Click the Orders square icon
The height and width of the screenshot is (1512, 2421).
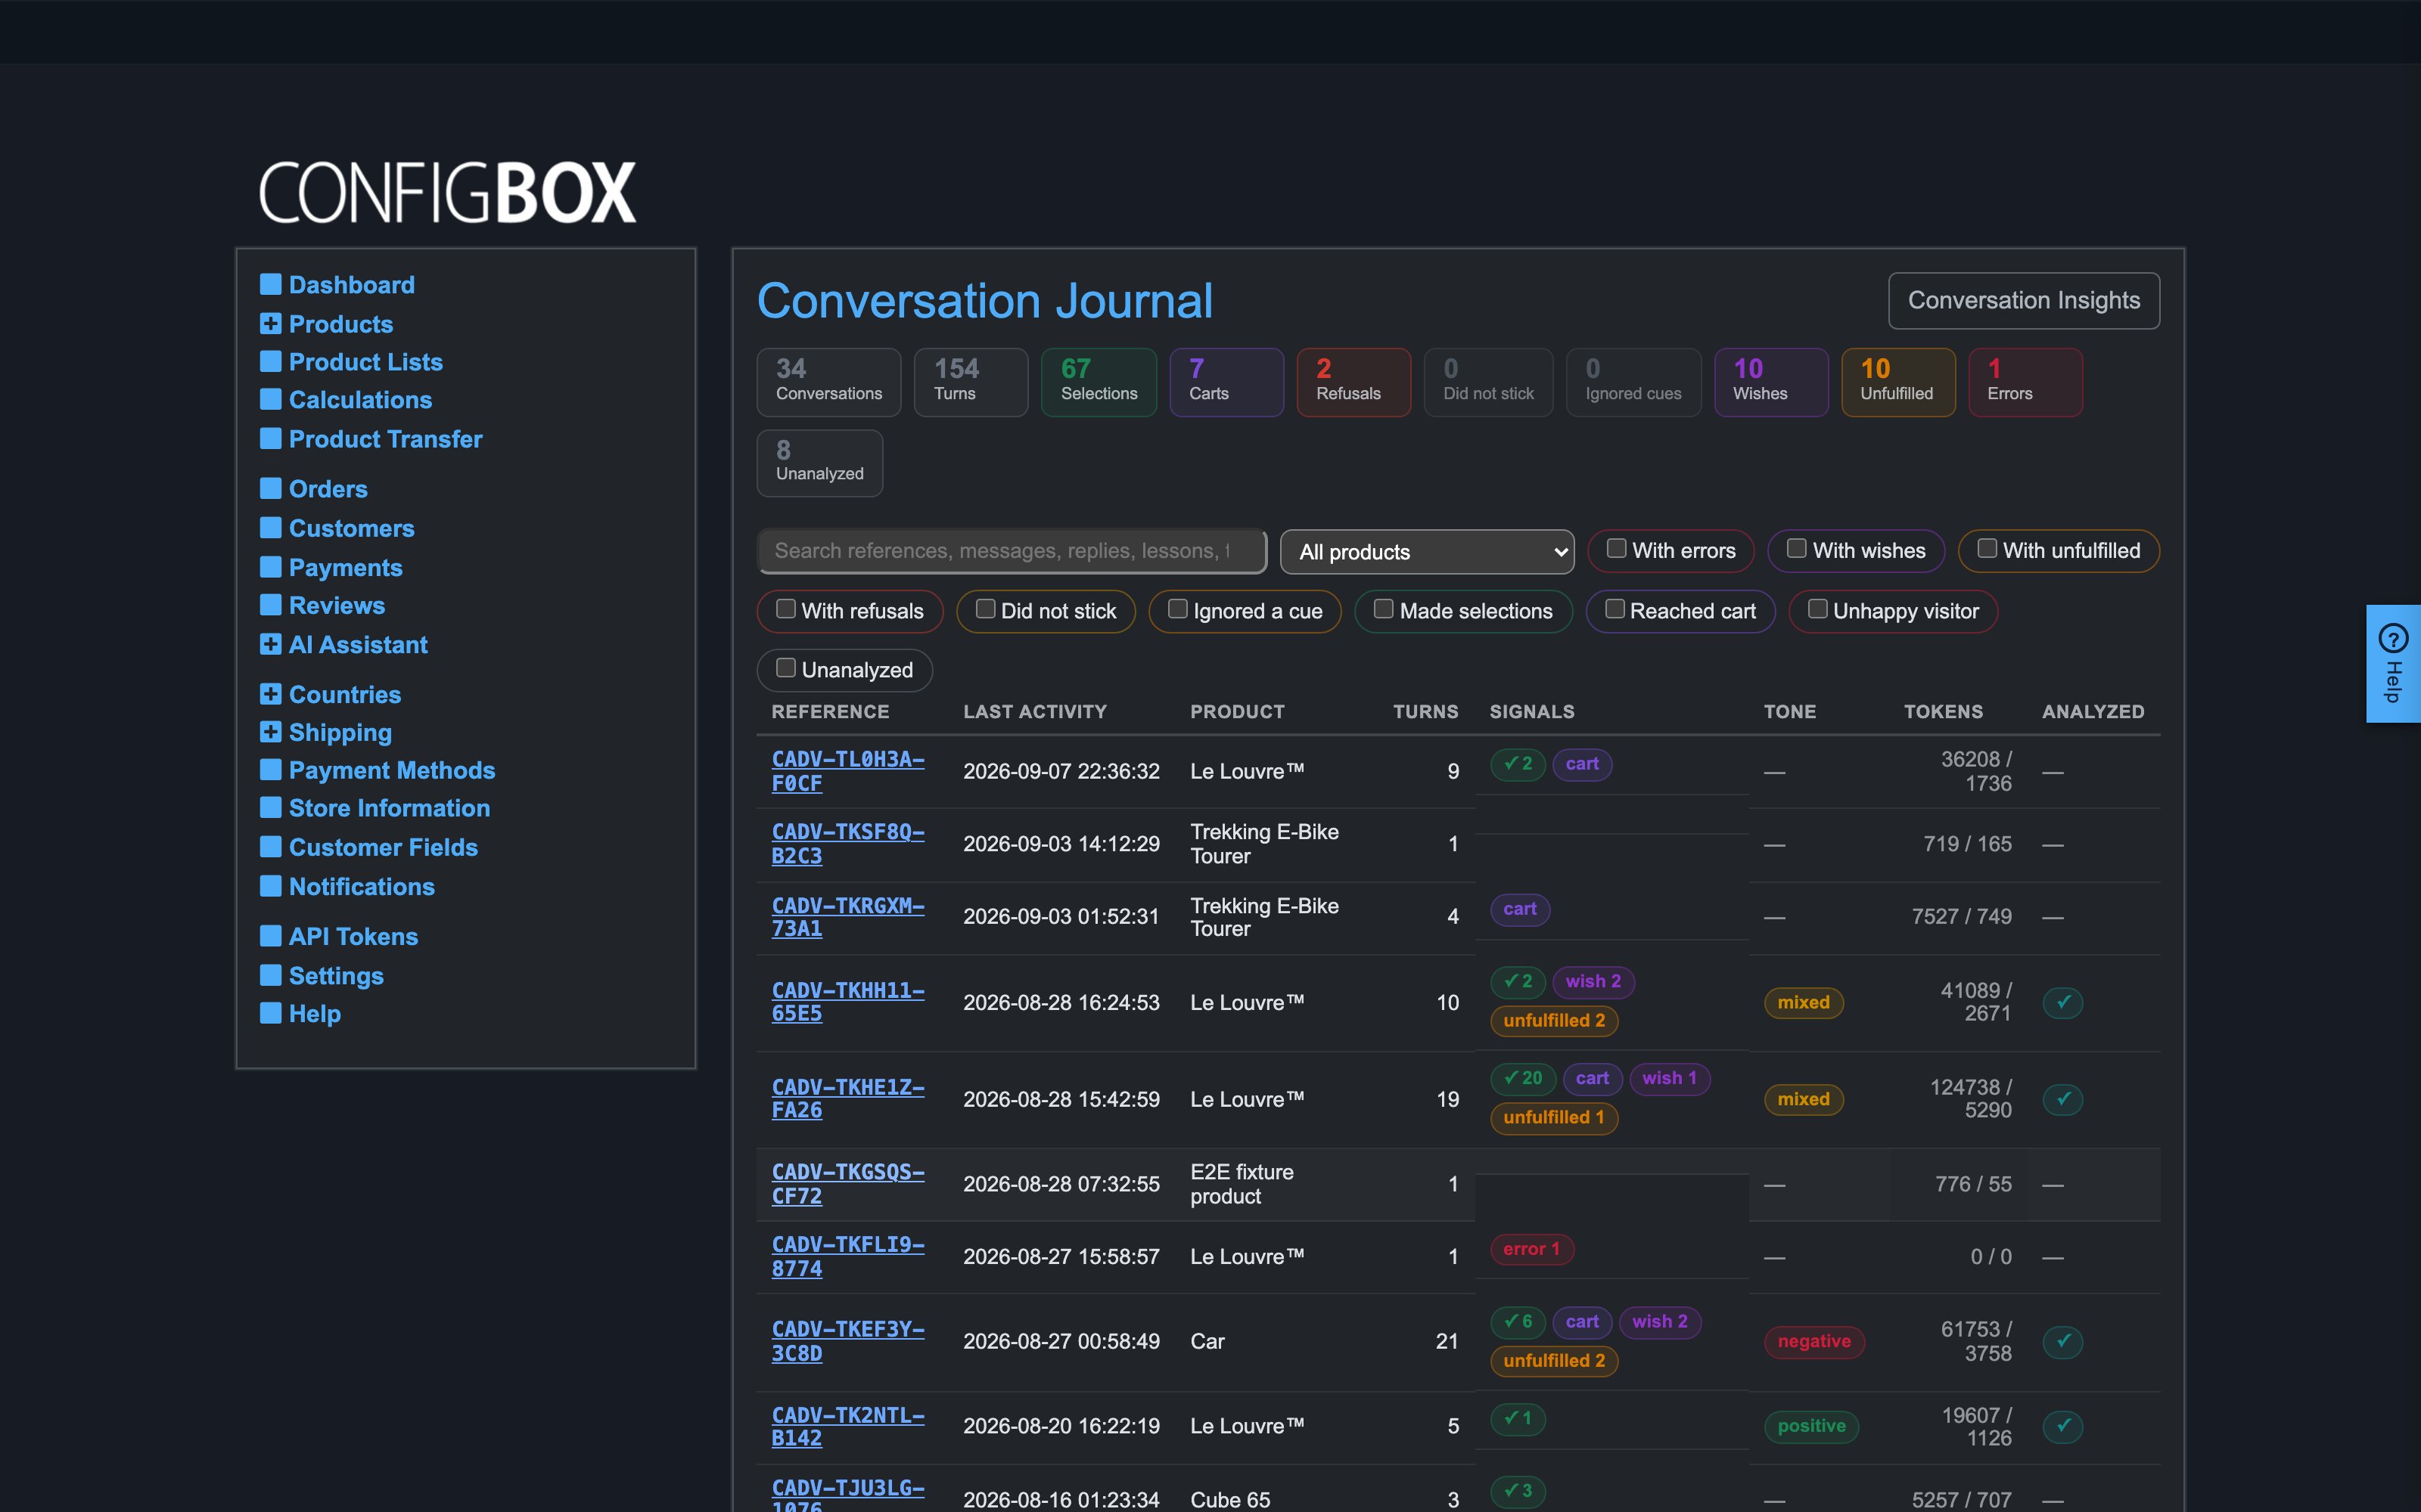pyautogui.click(x=270, y=488)
